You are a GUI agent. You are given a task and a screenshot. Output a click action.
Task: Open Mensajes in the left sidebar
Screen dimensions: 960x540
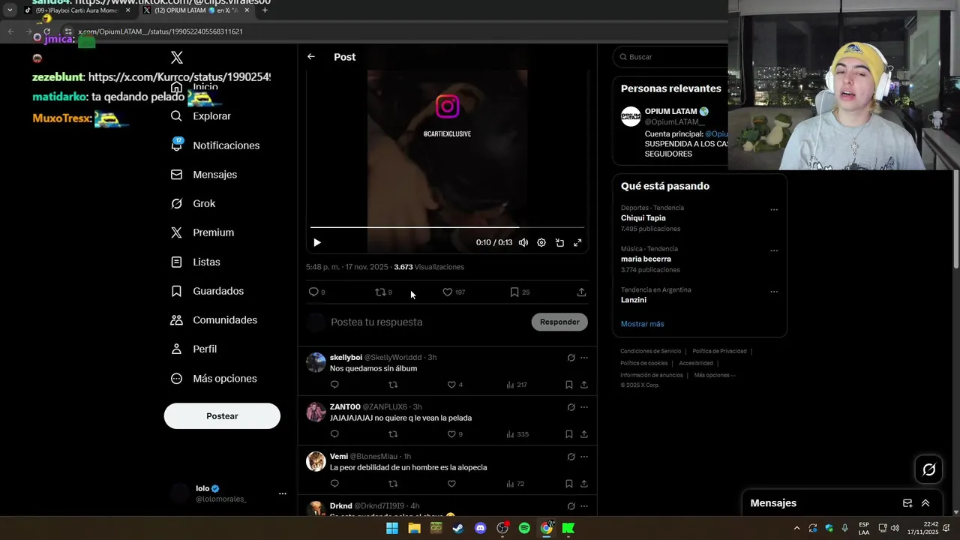(204, 174)
